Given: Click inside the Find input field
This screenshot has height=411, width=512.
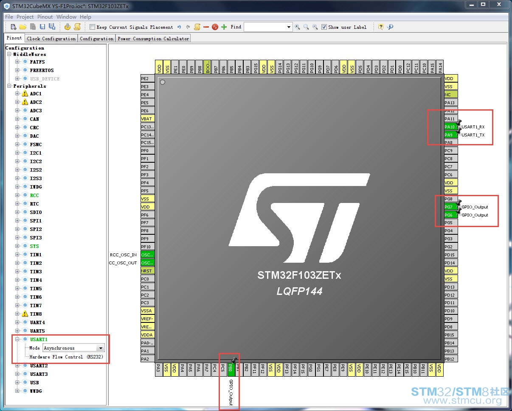Looking at the screenshot, I should pos(265,27).
